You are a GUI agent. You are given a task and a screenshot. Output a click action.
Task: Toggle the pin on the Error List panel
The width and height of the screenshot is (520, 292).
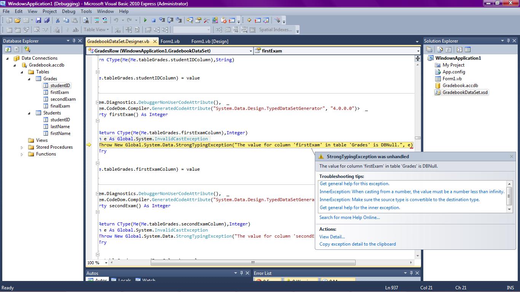click(x=412, y=273)
